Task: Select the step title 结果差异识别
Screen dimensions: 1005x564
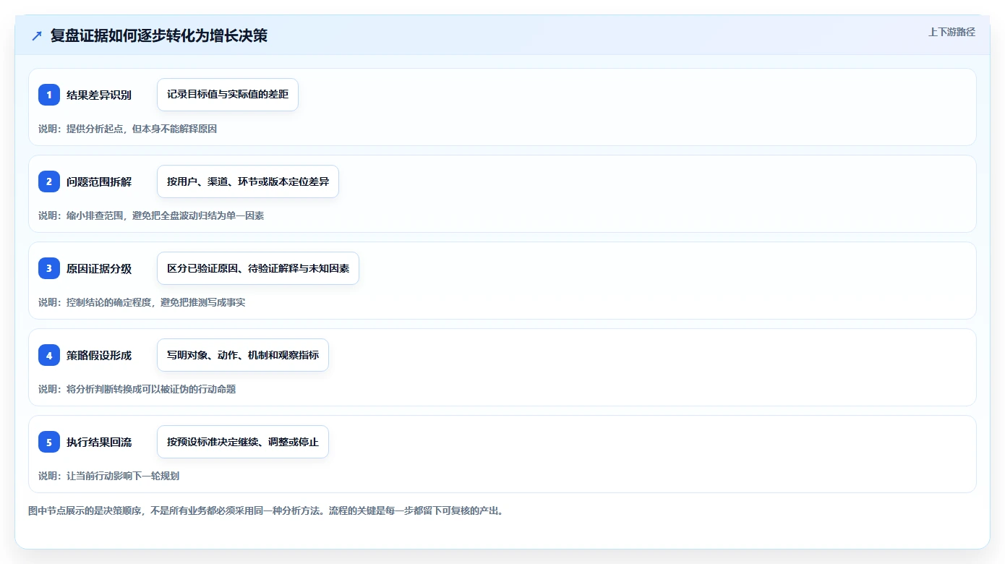Action: coord(99,95)
